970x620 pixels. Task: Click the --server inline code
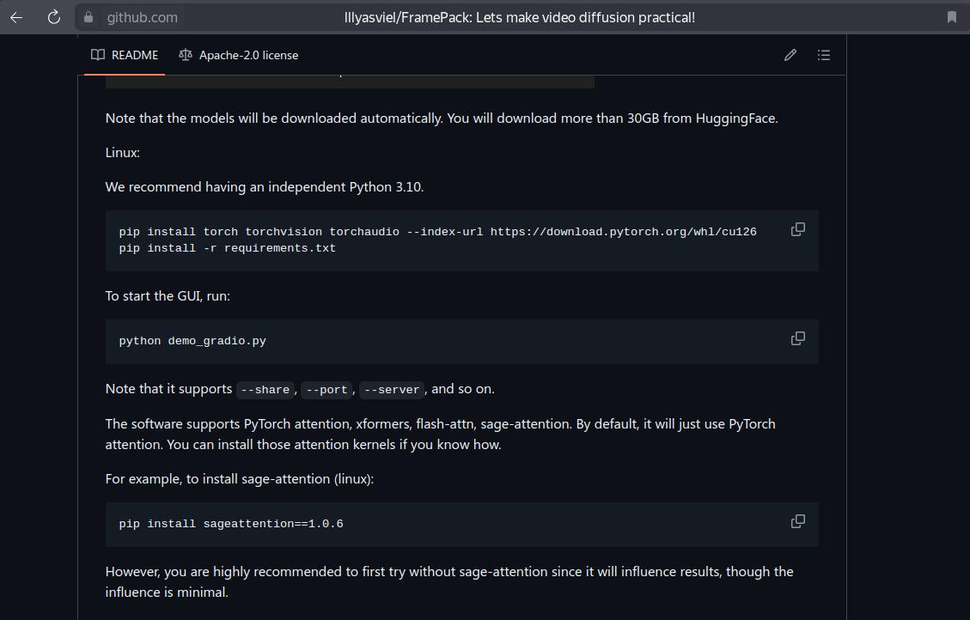pos(392,390)
